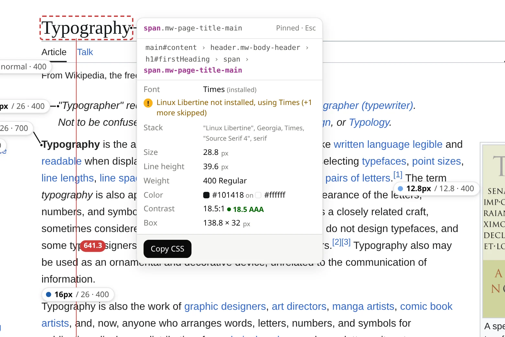Viewport: 505px width, 337px height.
Task: Click the white #ffffff color swatch
Action: click(x=258, y=195)
